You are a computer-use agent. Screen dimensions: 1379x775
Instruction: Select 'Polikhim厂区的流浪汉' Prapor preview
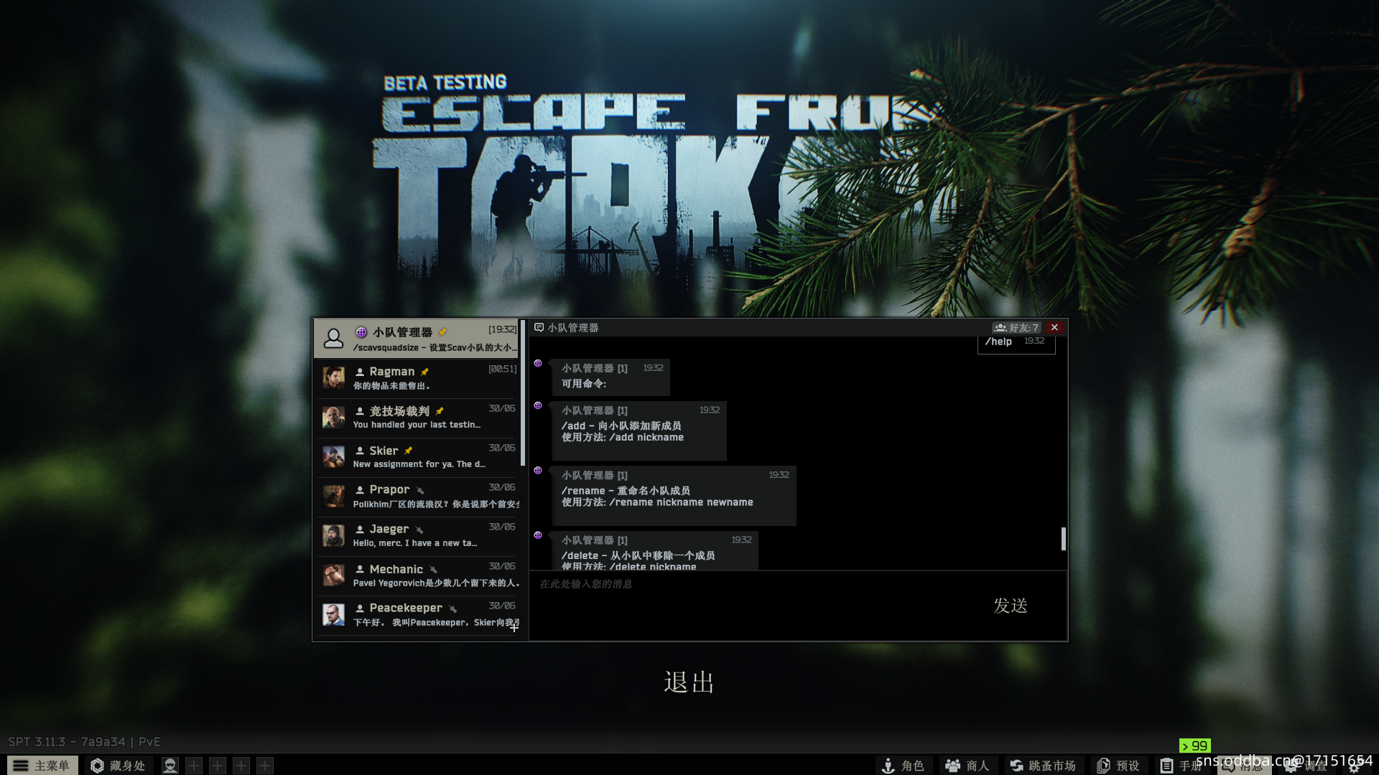coord(436,504)
